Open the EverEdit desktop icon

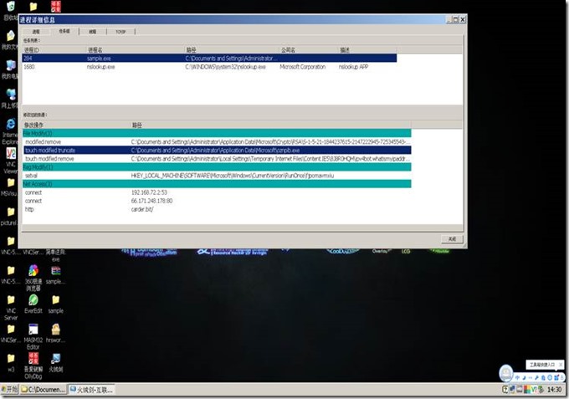pyautogui.click(x=33, y=301)
